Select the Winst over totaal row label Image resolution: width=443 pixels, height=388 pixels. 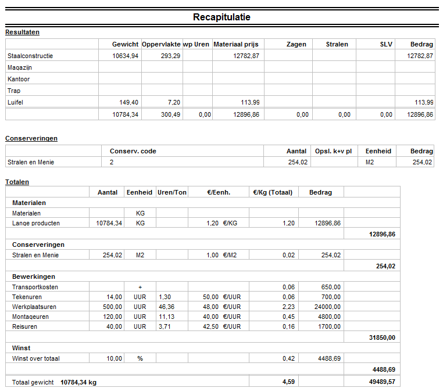tap(36, 358)
